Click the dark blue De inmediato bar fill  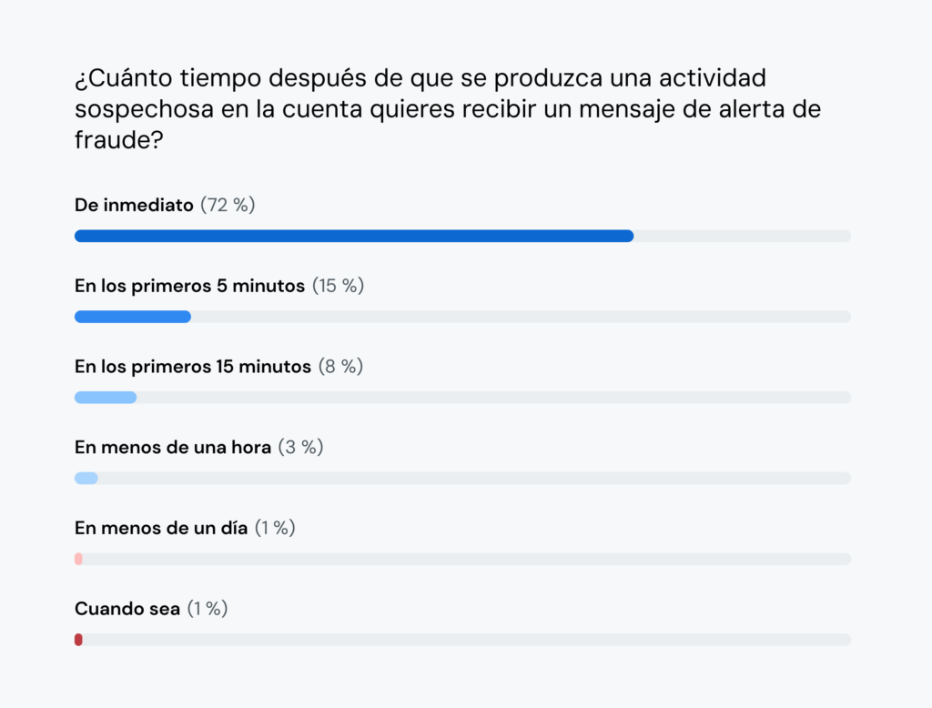tap(353, 236)
